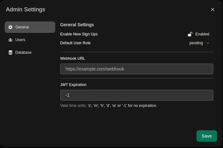Screen dimensions: 223x148
Task: Open the pending user role dropdown
Action: coord(199,43)
